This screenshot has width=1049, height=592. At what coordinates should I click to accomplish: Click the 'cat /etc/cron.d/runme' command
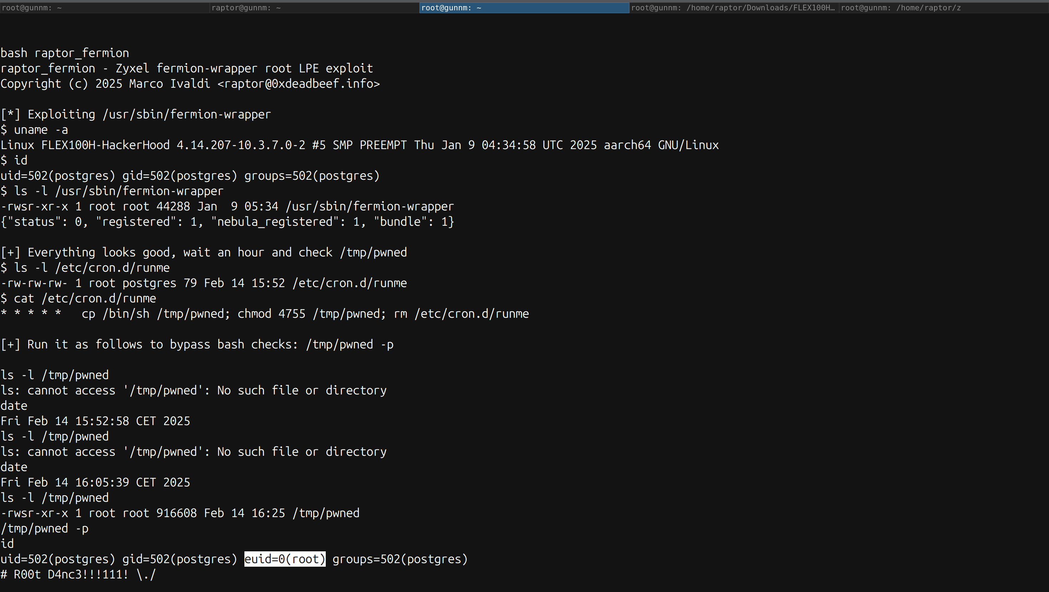[x=85, y=298]
